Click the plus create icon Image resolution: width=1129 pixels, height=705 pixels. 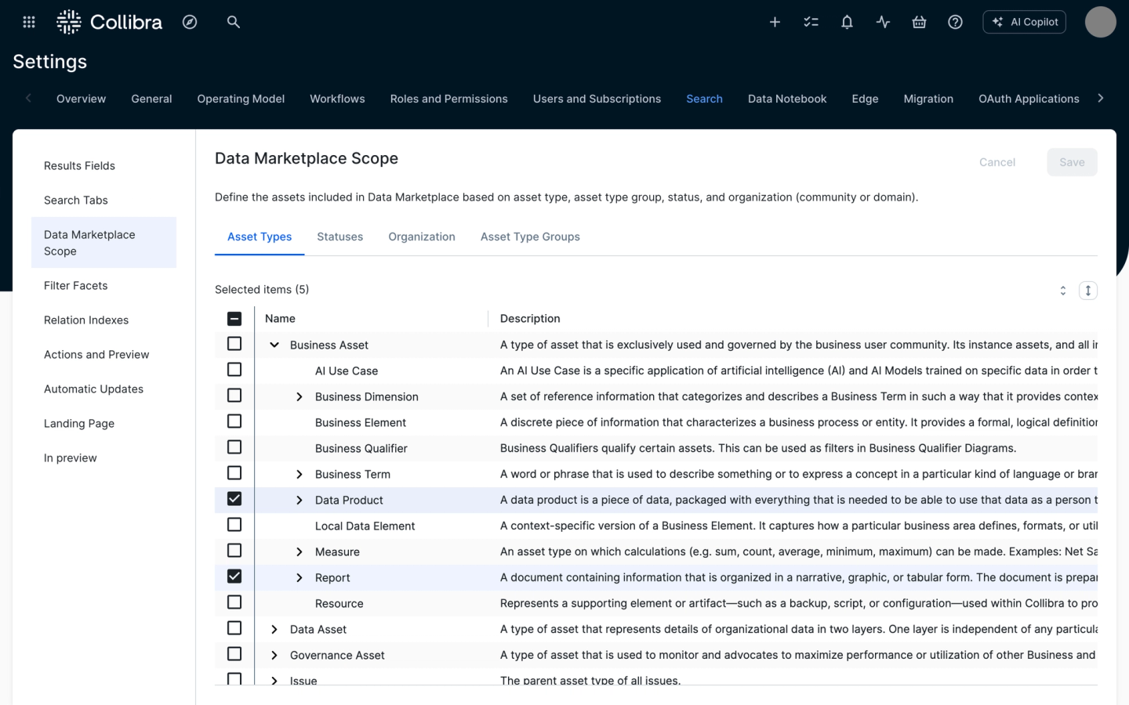click(x=775, y=22)
